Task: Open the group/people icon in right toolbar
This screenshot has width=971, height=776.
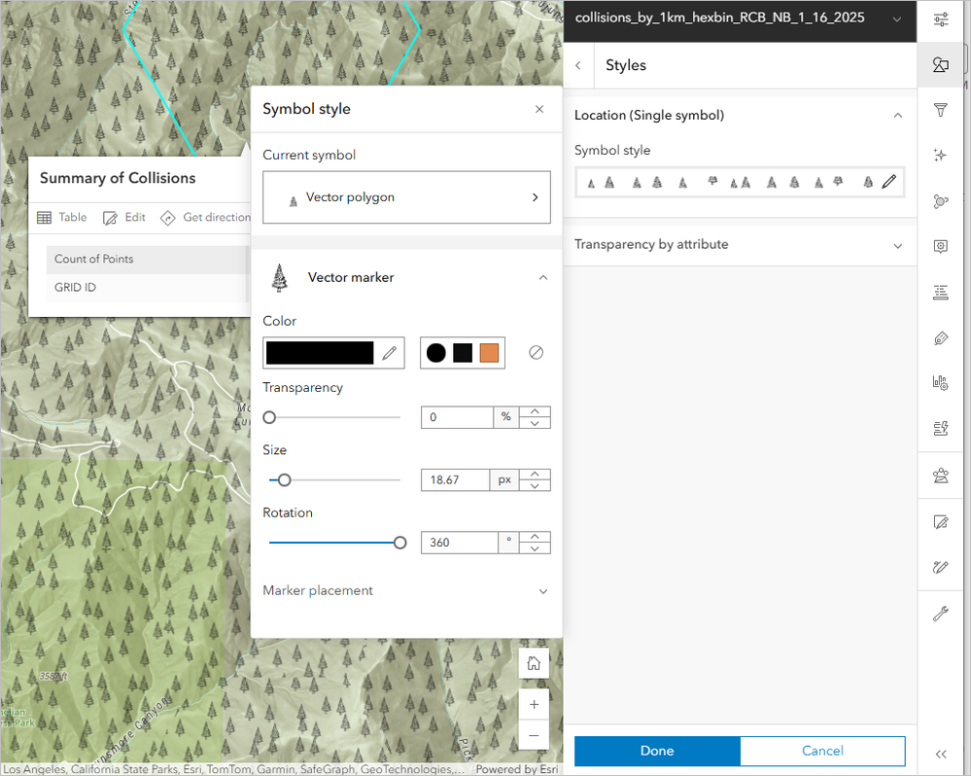Action: [941, 476]
